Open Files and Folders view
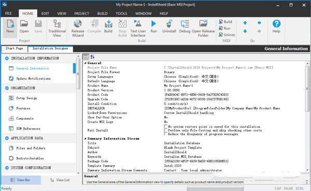This screenshot has height=191, width=311. [x=31, y=148]
